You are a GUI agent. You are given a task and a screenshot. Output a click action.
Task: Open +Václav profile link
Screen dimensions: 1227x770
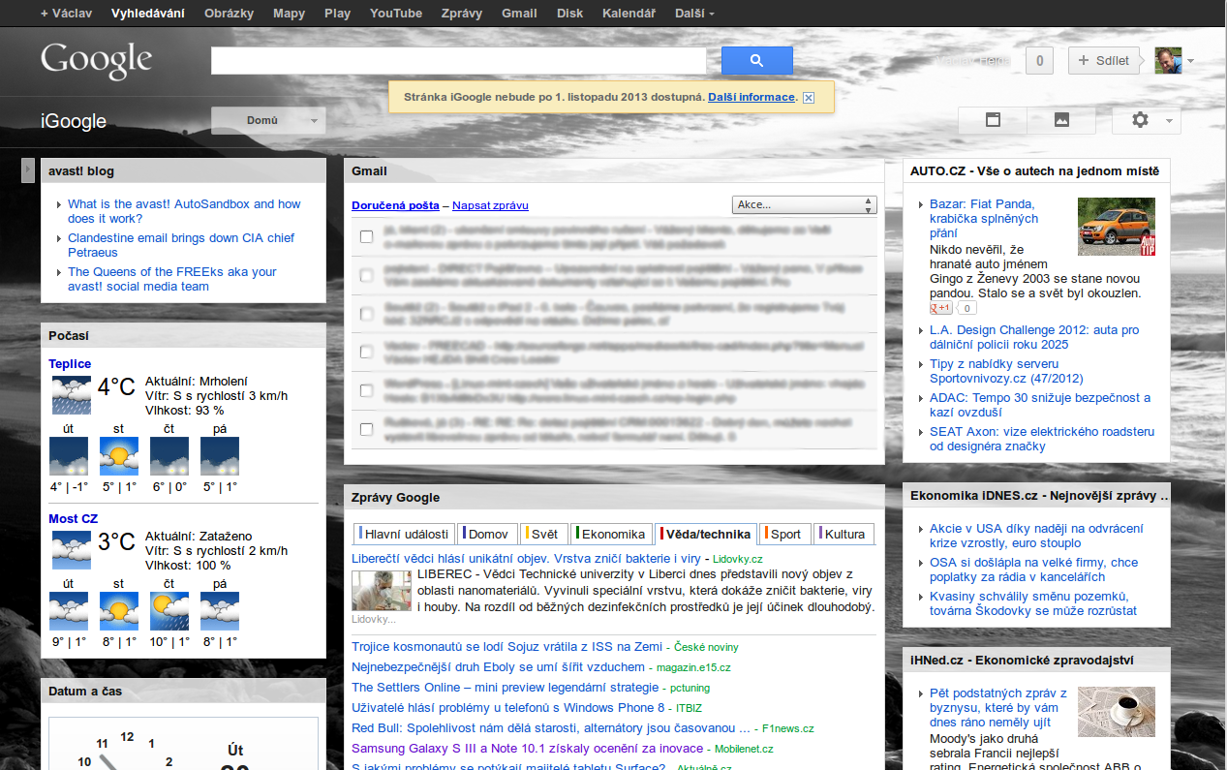click(x=65, y=14)
